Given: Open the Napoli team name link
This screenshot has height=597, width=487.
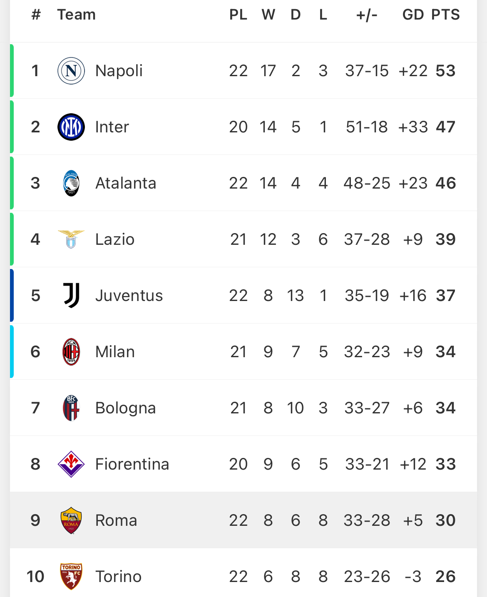Looking at the screenshot, I should point(119,71).
